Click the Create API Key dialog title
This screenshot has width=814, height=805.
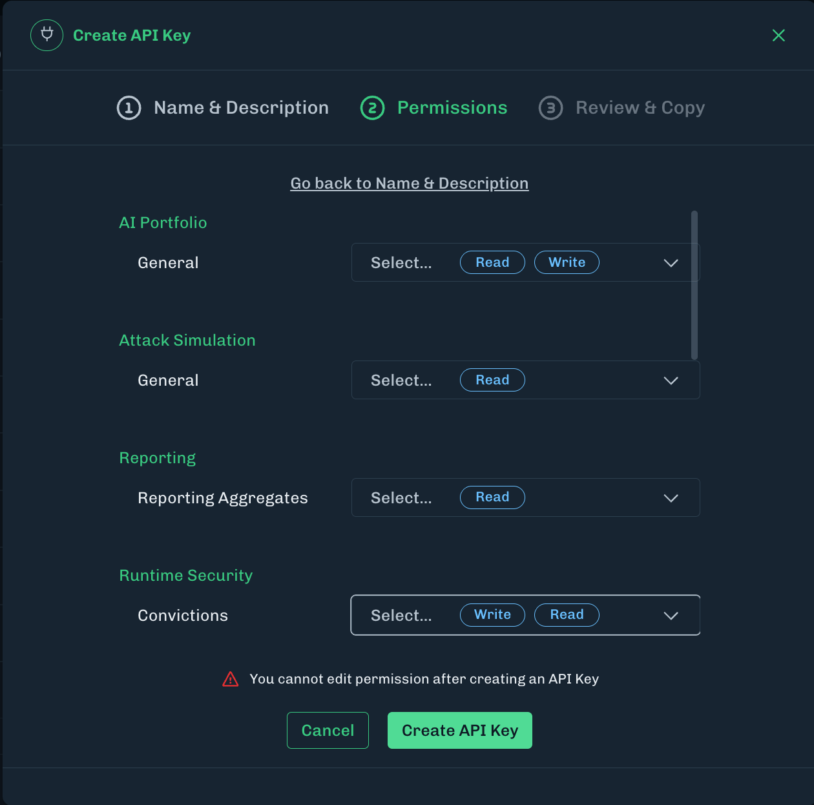[132, 36]
